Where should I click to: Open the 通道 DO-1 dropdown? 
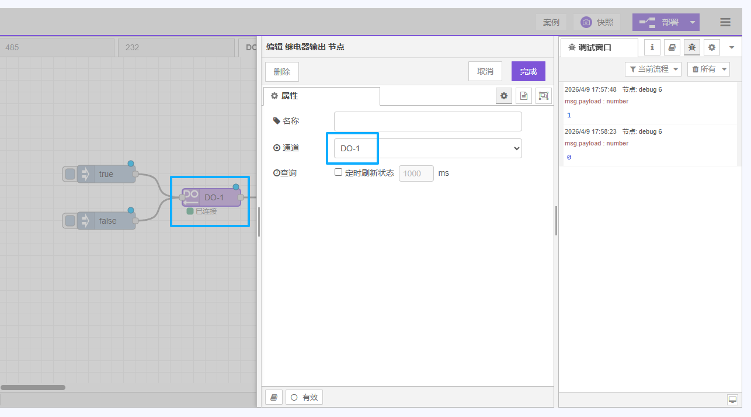tap(427, 148)
